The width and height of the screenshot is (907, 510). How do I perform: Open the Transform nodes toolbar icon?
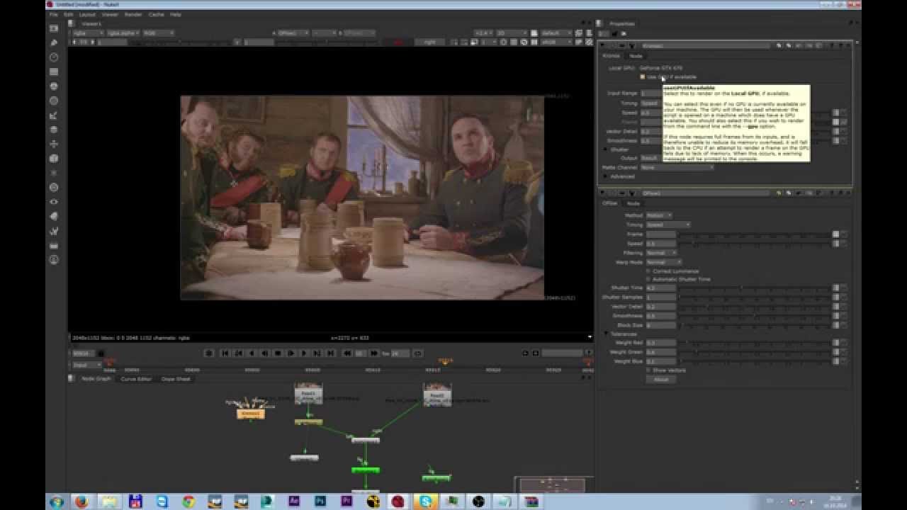54,144
